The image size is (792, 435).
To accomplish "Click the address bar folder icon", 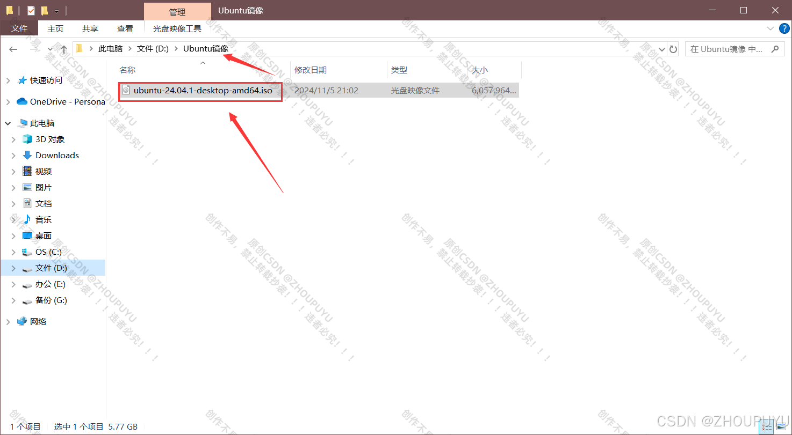I will coord(79,49).
